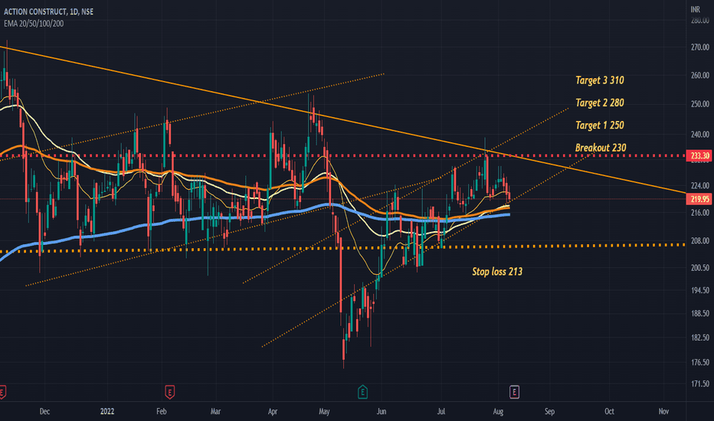Open the EMA 20/50/100/200 indicator legend
The image size is (714, 421).
[x=34, y=24]
